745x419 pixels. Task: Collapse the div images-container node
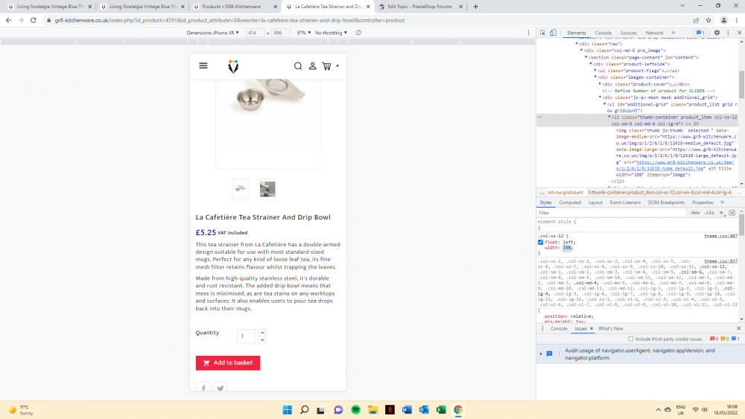(595, 77)
